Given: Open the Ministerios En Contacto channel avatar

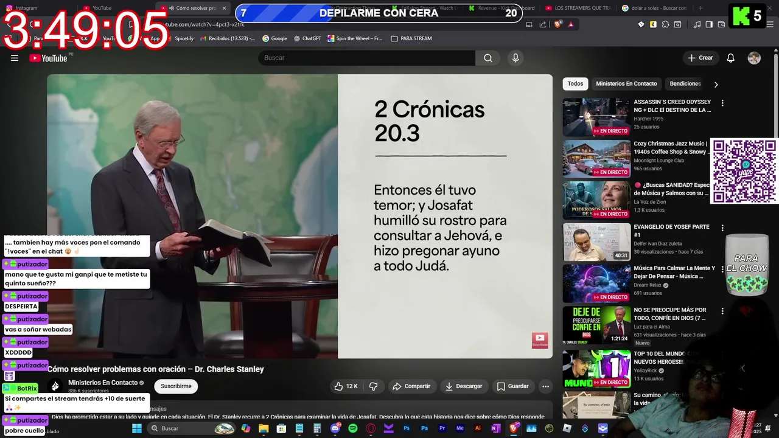Looking at the screenshot, I should coord(55,386).
